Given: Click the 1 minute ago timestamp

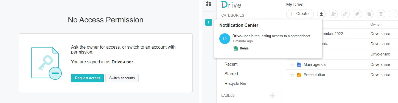Looking at the screenshot, I should [243, 41].
